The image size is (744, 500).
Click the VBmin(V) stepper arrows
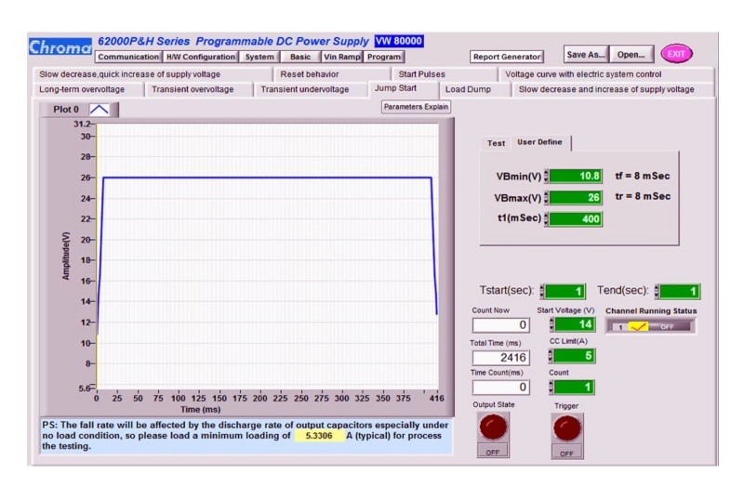coord(548,176)
